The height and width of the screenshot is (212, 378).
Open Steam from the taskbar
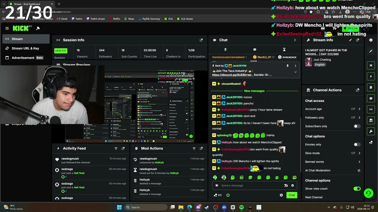[207, 207]
